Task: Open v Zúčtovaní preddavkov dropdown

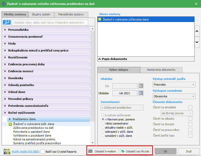Action: click(x=122, y=108)
